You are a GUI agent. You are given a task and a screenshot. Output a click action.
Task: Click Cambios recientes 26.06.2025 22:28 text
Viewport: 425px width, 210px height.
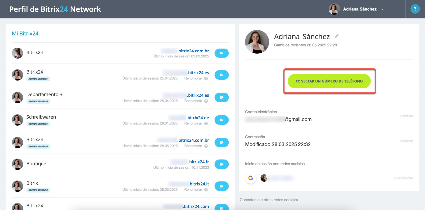click(x=305, y=45)
